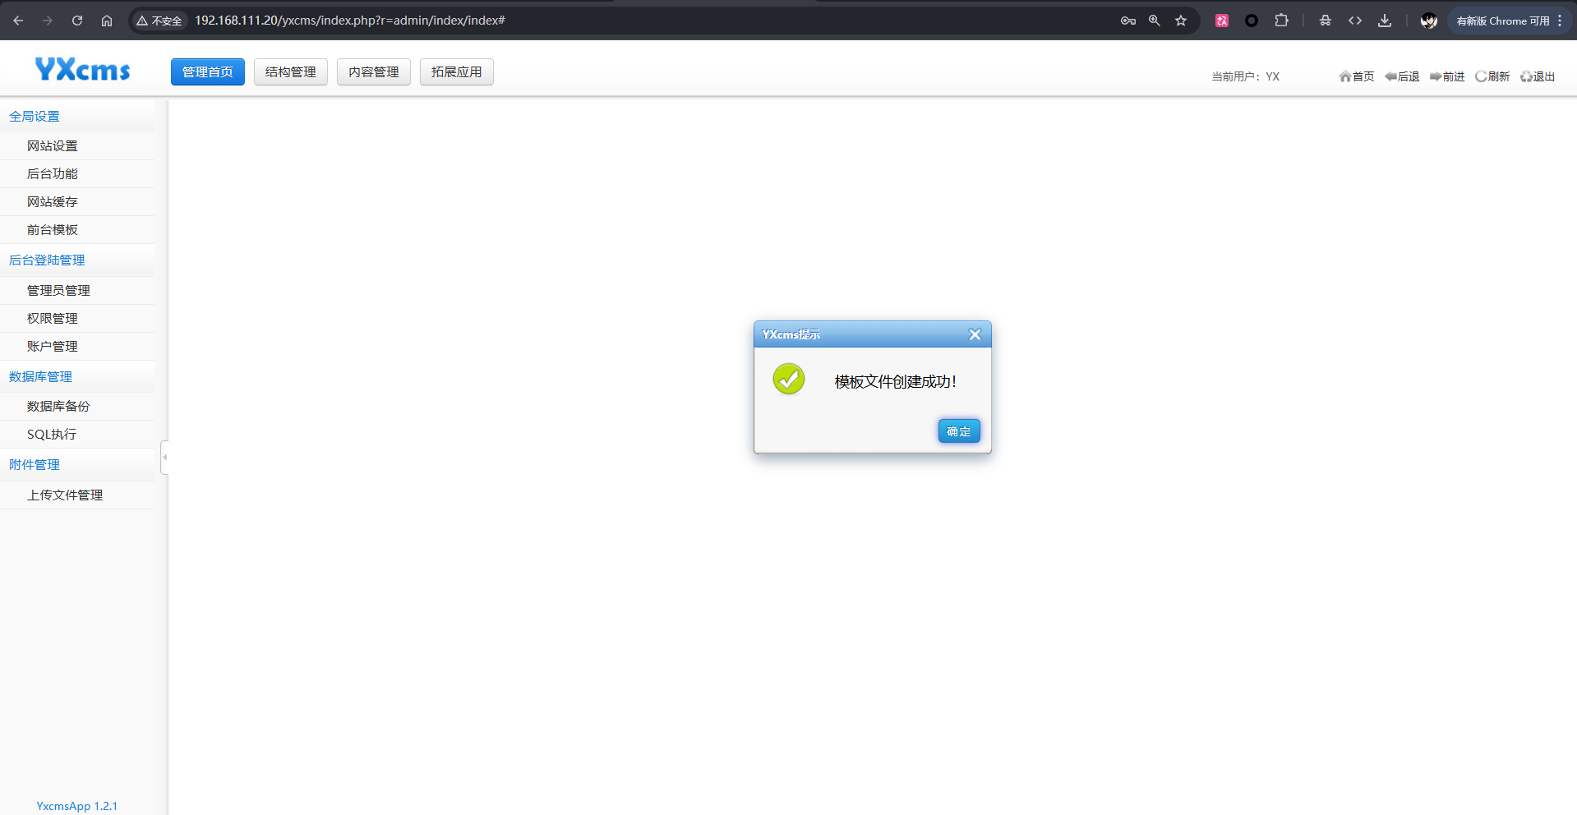The width and height of the screenshot is (1577, 815).
Task: Open the browser home page icon
Action: 107,21
